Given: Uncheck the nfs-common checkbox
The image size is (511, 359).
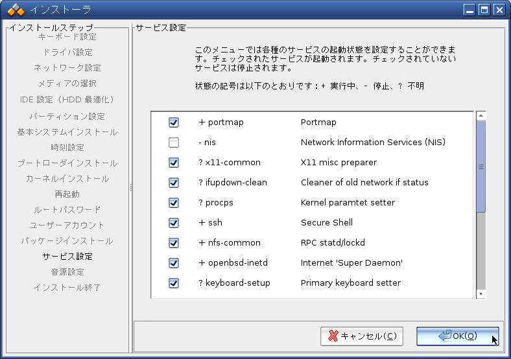Looking at the screenshot, I should click(x=174, y=243).
